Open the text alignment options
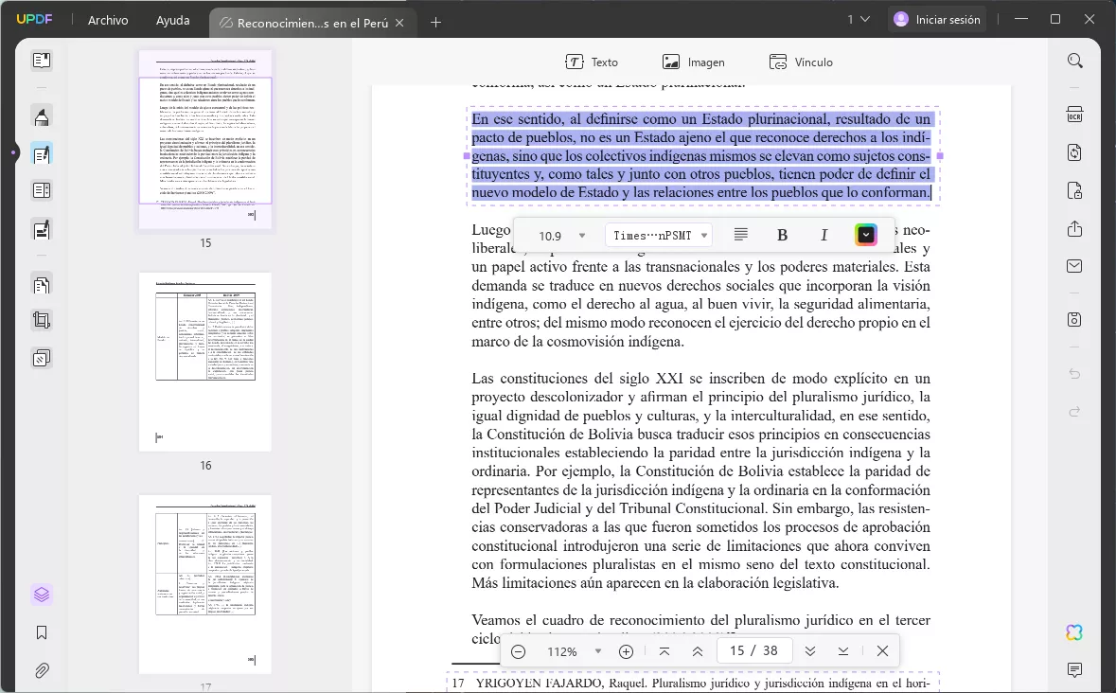 (740, 235)
